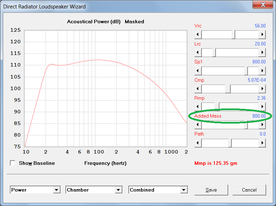Click the left arrow of the Path slider
The width and height of the screenshot is (276, 206).
[x=198, y=143]
